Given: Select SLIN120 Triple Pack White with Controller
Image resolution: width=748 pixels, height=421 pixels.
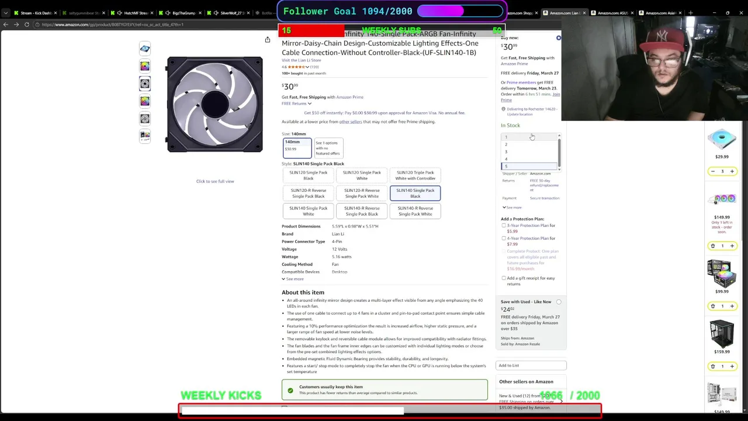Looking at the screenshot, I should click(x=415, y=175).
